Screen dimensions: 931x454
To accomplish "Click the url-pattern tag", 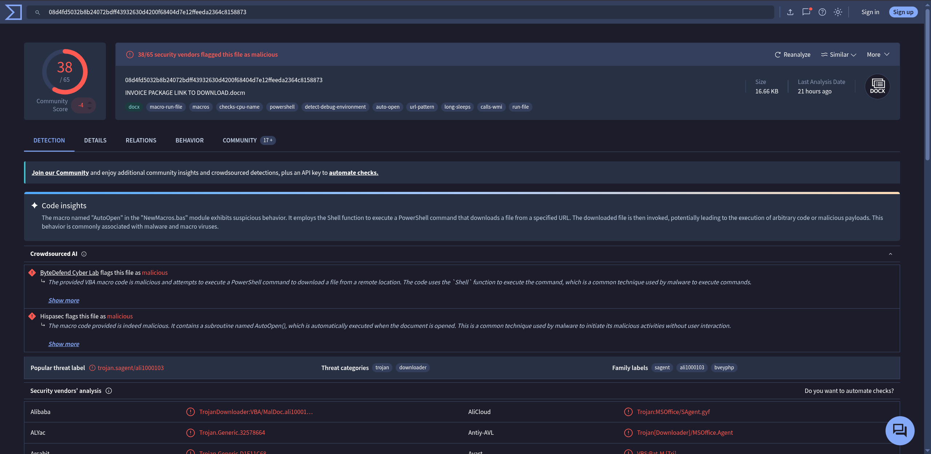I will tap(422, 107).
